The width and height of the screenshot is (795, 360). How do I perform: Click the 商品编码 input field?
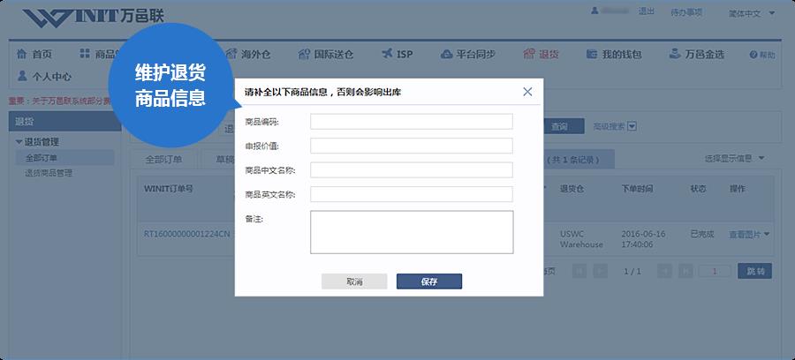(x=411, y=122)
